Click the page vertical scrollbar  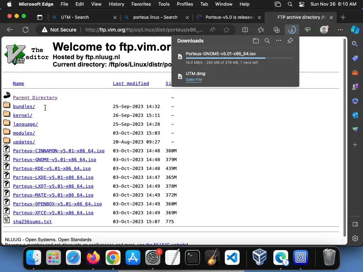[345, 137]
